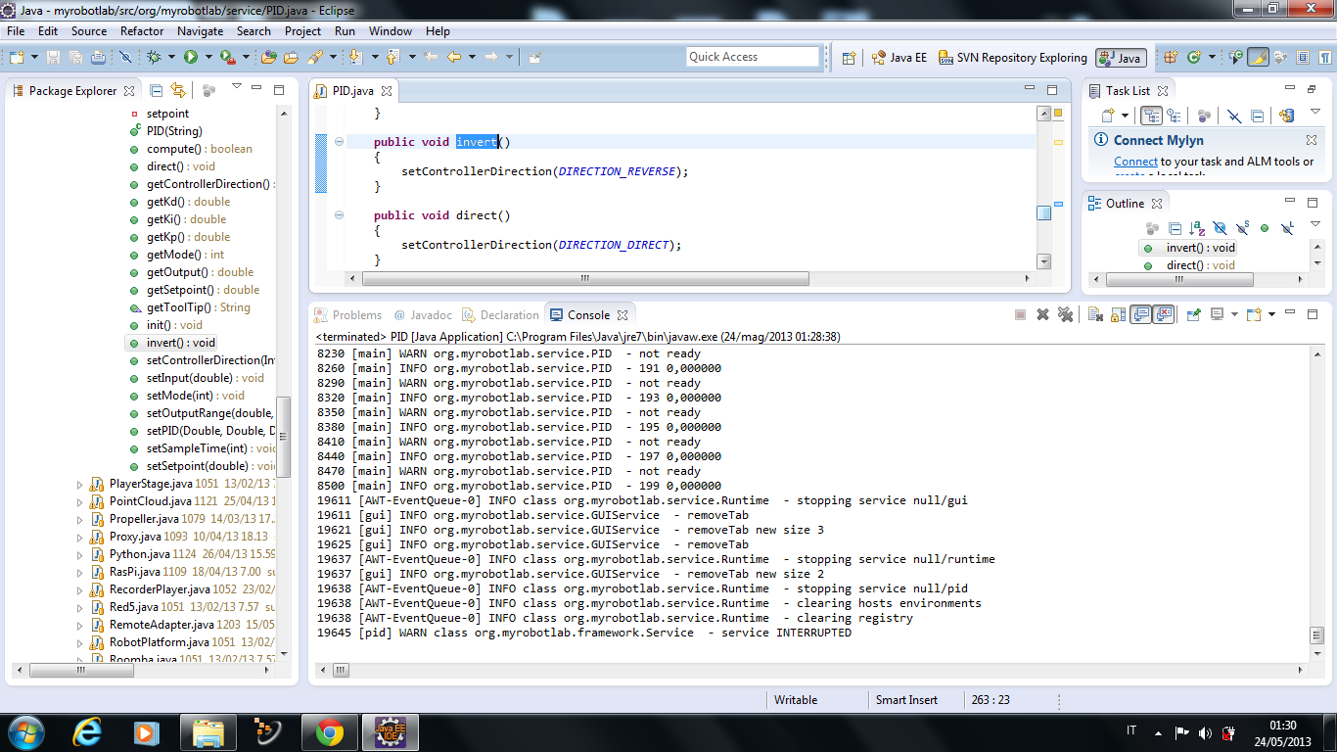Screen dimensions: 1337x752
Task: Switch to the Java EE perspective
Action: 899,58
